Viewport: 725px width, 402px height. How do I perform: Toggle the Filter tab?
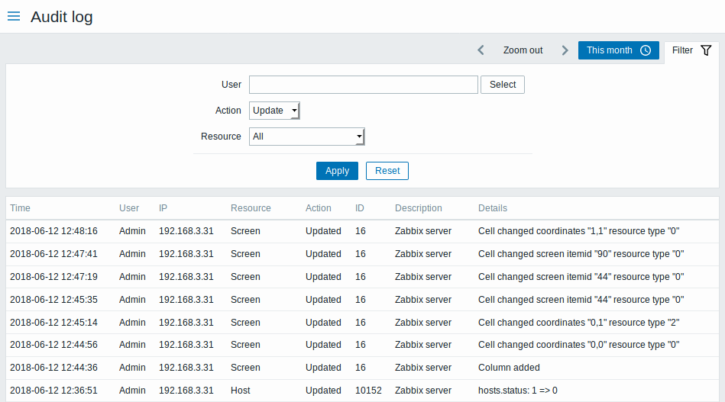point(691,50)
